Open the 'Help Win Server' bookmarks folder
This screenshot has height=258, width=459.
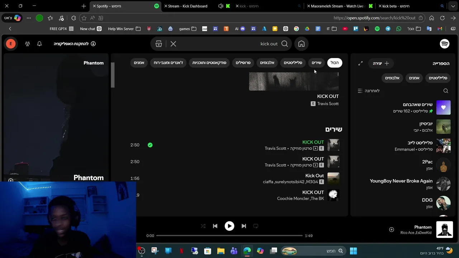coord(124,29)
